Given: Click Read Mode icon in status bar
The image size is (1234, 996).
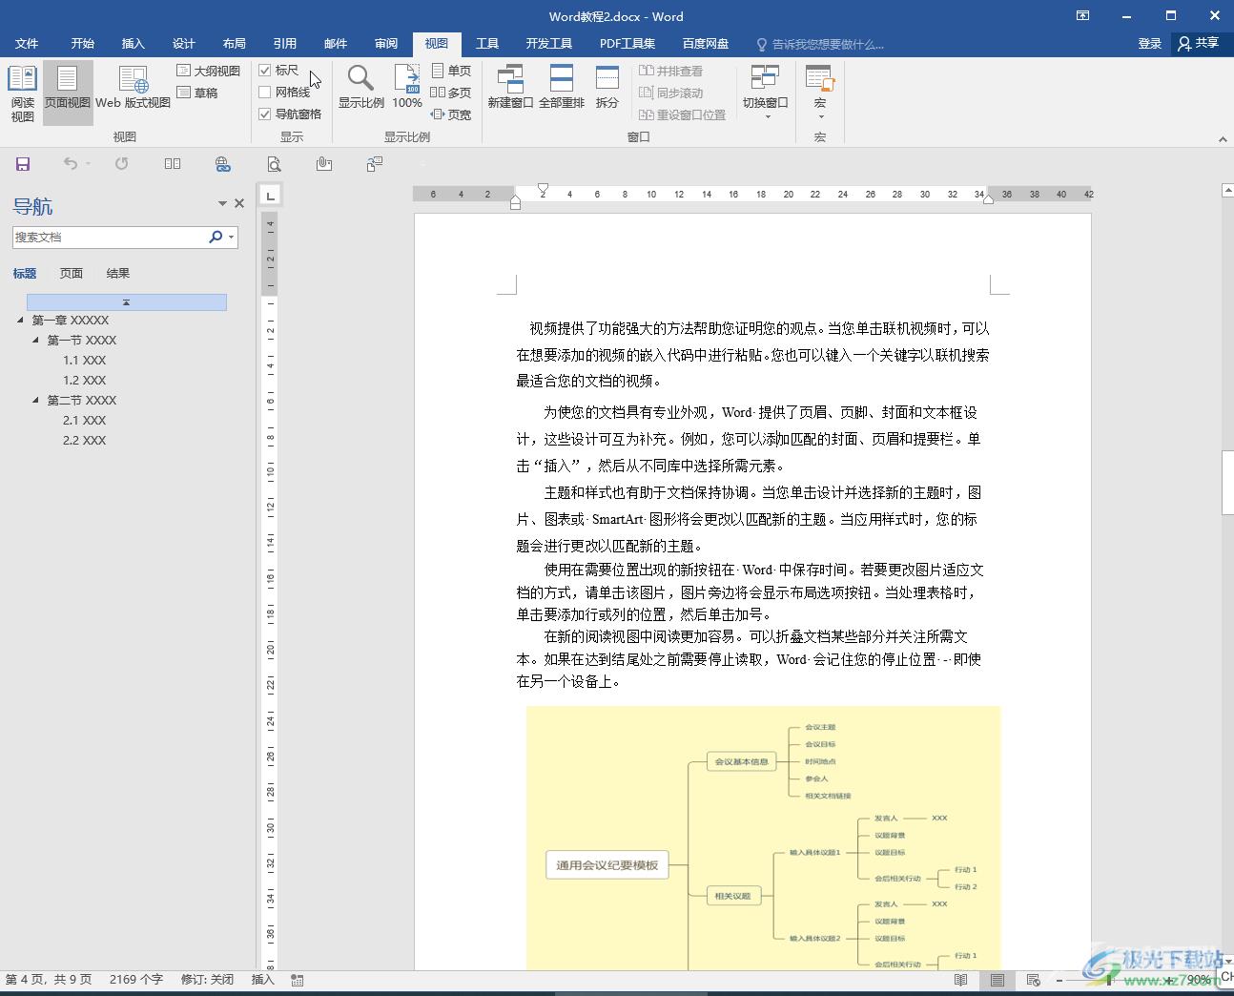Looking at the screenshot, I should [x=961, y=980].
